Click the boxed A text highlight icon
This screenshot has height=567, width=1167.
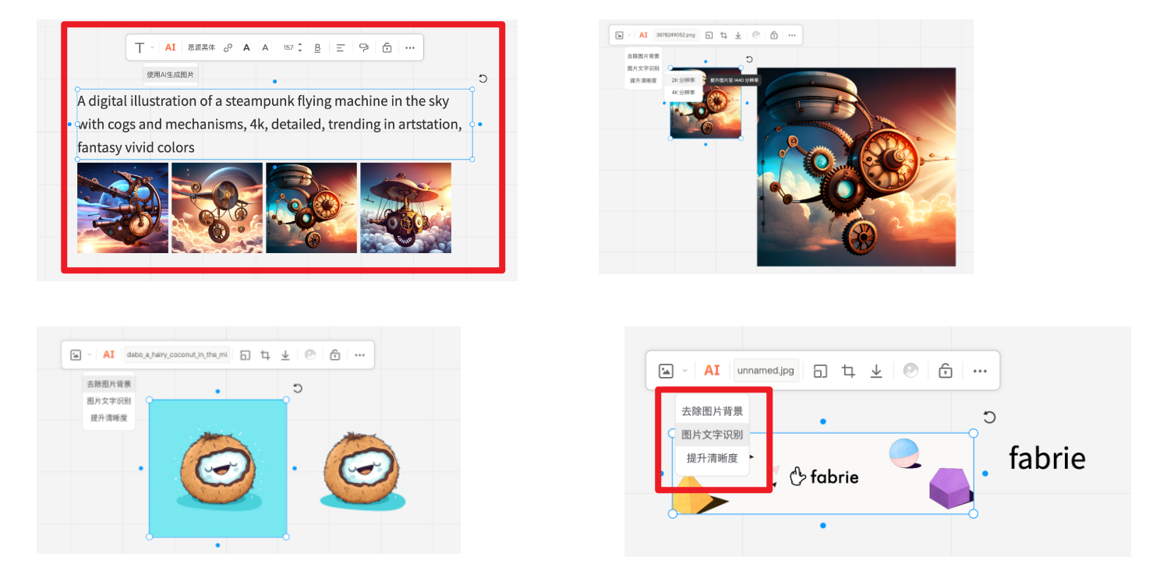[x=265, y=48]
